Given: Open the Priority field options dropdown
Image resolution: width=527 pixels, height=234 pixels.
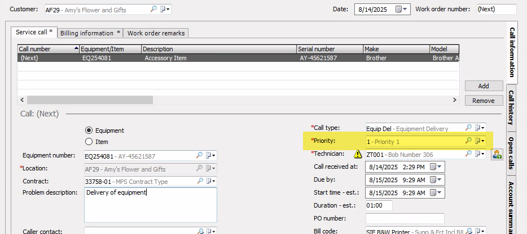Looking at the screenshot, I should point(480,141).
